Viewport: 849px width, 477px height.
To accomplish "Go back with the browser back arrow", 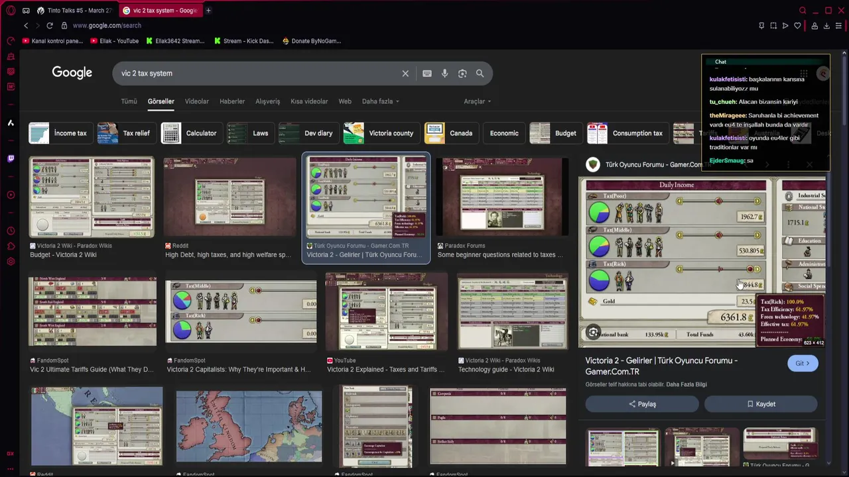I will pyautogui.click(x=26, y=25).
